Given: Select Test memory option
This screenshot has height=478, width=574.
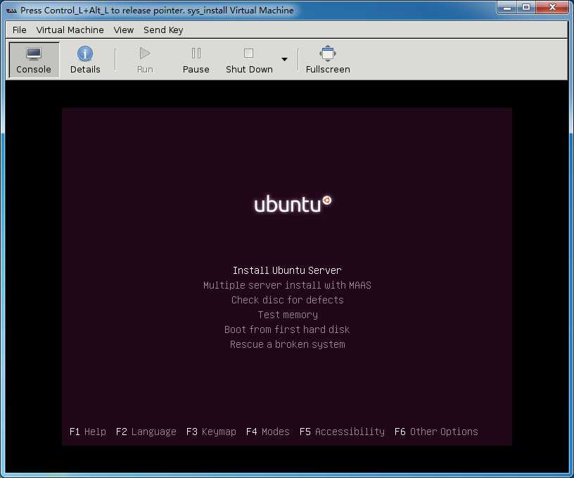Looking at the screenshot, I should (288, 315).
